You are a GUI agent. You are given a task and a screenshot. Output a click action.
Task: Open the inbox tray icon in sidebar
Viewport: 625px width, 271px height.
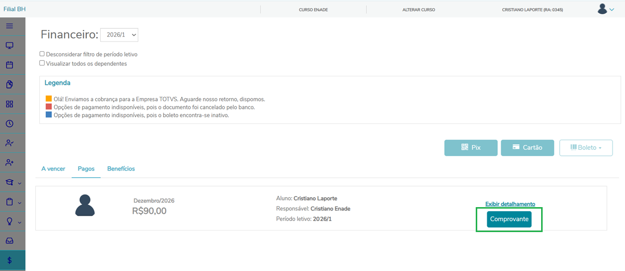coord(9,241)
